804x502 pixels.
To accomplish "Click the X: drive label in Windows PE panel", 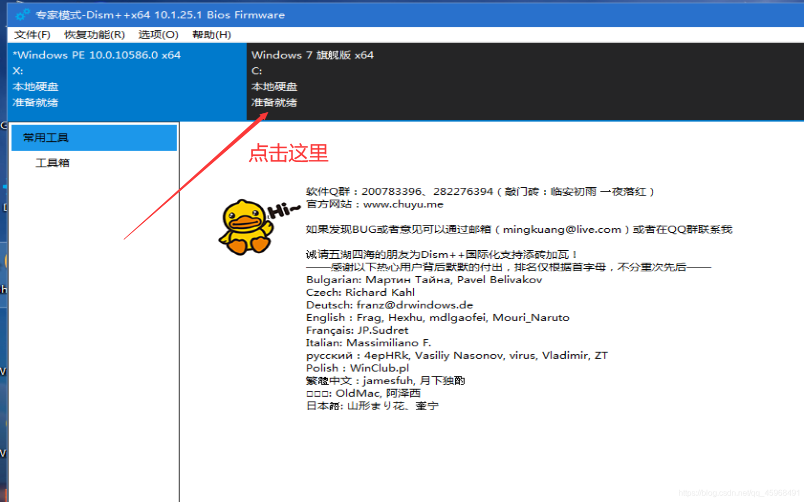I will [17, 71].
